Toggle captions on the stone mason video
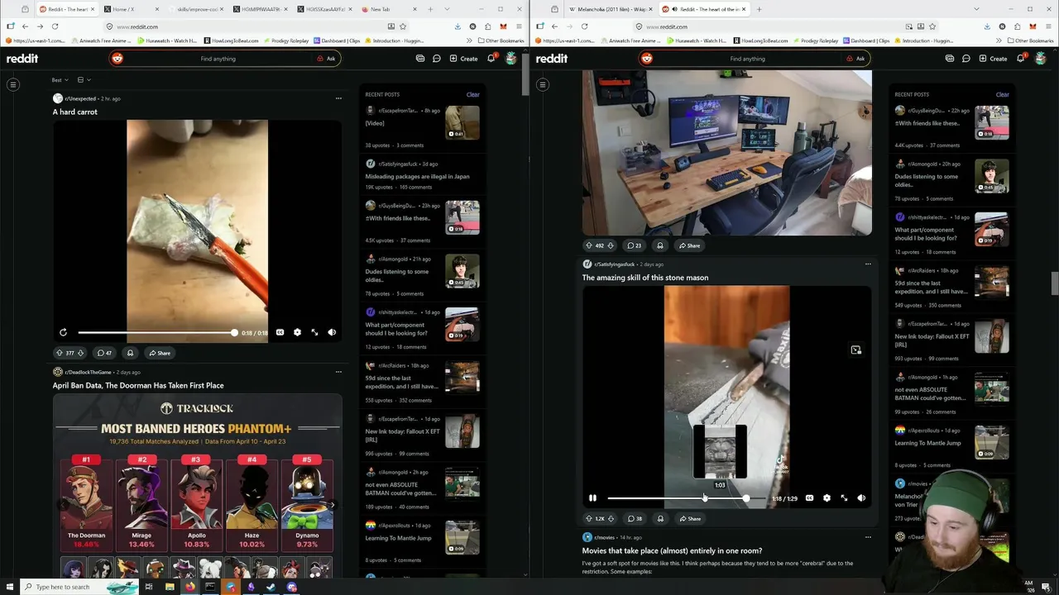This screenshot has height=595, width=1059. tap(809, 498)
